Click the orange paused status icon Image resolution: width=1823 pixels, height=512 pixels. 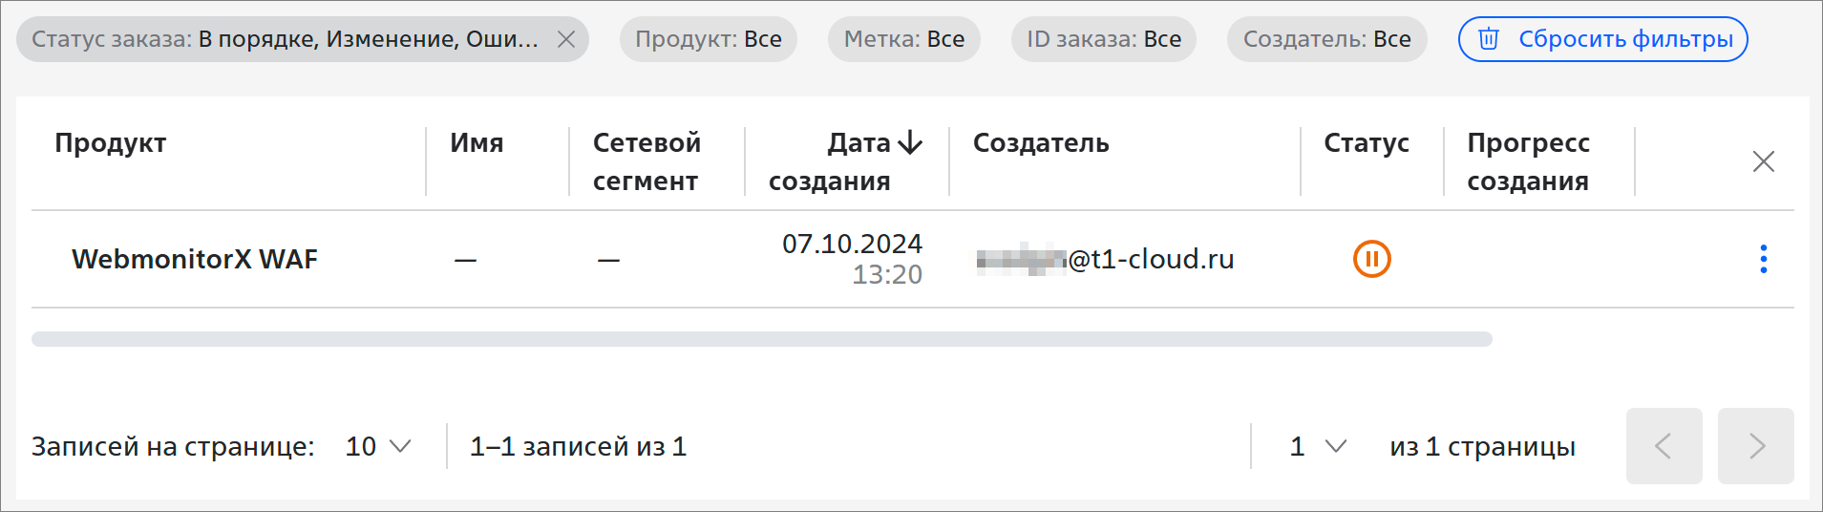point(1372,259)
